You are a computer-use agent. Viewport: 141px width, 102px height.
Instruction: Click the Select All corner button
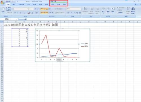pyautogui.click(x=2, y=22)
